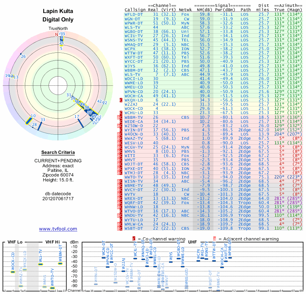Click the Search Criteria heading
Viewport: 306px width, 294px height.
coord(58,152)
